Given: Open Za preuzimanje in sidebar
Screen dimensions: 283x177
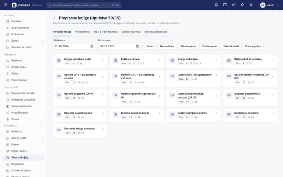Looking at the screenshot, I should tap(24, 28).
